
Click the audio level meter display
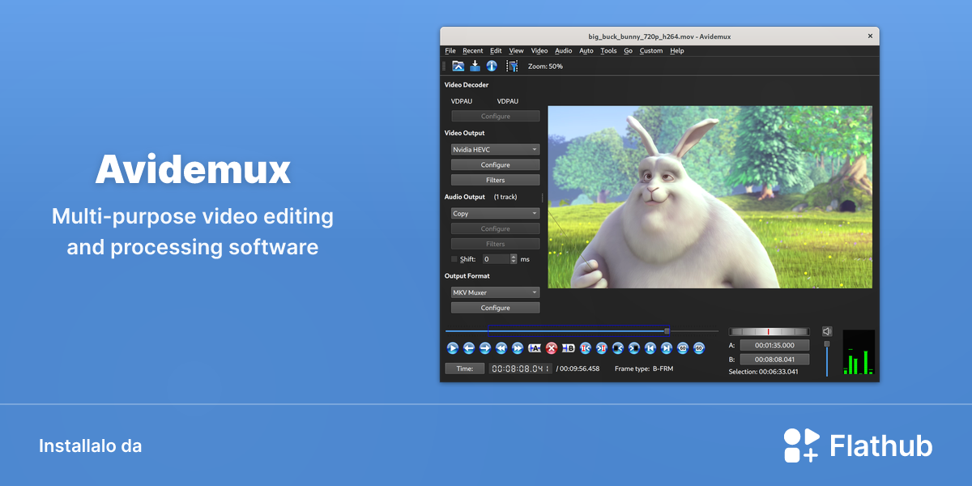click(859, 352)
